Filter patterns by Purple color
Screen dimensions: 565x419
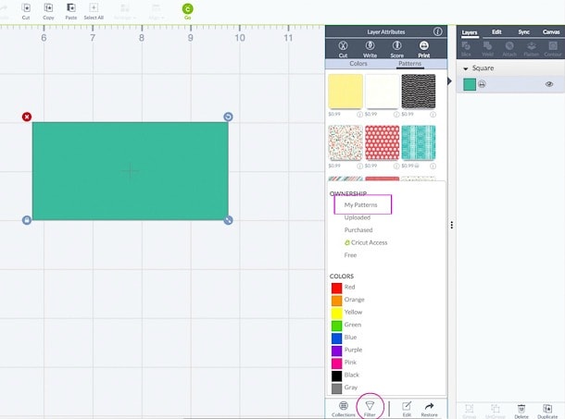(x=347, y=351)
